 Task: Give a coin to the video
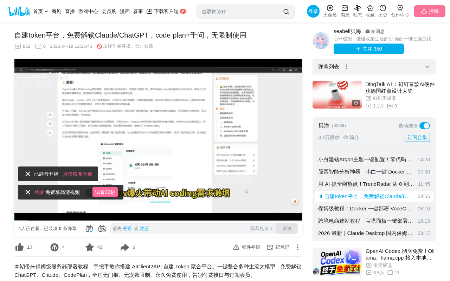[x=54, y=247]
